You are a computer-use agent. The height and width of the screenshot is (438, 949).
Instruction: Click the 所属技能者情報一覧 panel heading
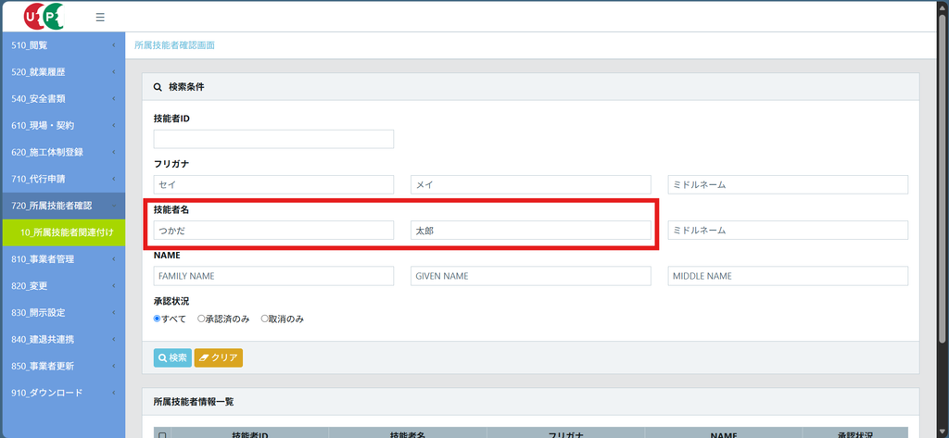coord(194,401)
